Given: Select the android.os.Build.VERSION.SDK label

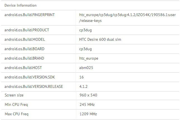Looking at the screenshot, I should (x=30, y=77).
